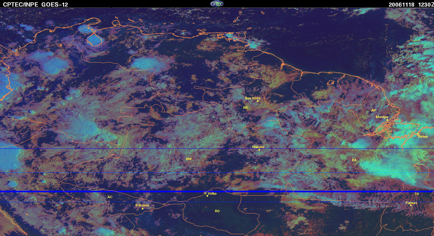Screen dimensions: 434x236
Task: Click the Boa Vista city marker
Action: 258,101
